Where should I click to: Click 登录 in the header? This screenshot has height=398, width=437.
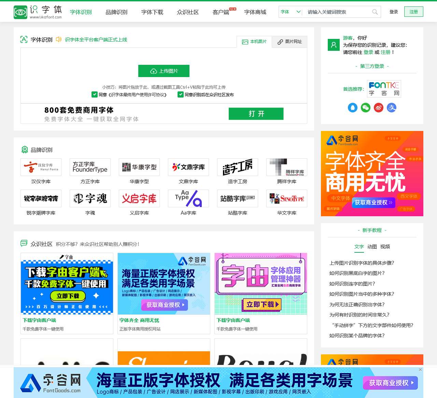coord(394,12)
